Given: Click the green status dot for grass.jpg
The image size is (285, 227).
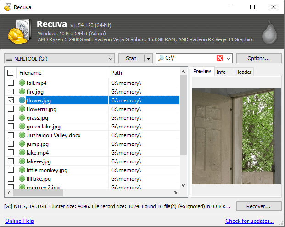Looking at the screenshot, I should tap(22, 118).
